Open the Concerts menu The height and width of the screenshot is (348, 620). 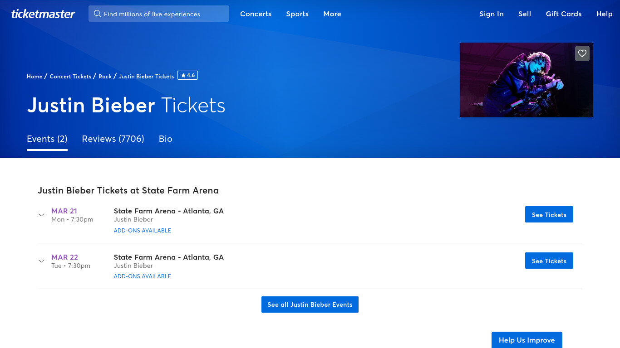pos(256,14)
